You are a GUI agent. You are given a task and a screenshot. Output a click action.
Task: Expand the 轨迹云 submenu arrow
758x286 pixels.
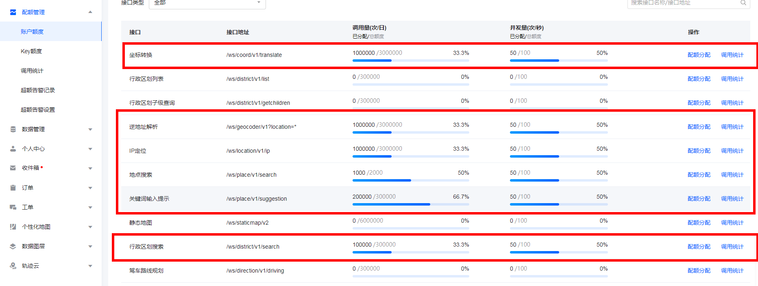90,266
